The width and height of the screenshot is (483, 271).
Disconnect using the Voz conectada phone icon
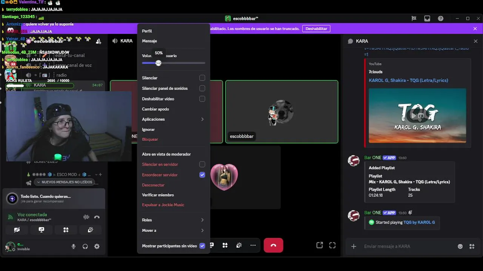click(97, 217)
